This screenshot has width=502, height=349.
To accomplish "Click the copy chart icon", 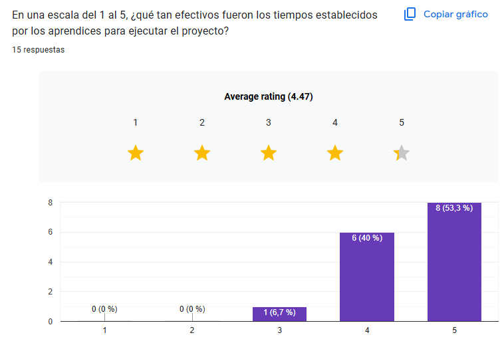I will [410, 14].
